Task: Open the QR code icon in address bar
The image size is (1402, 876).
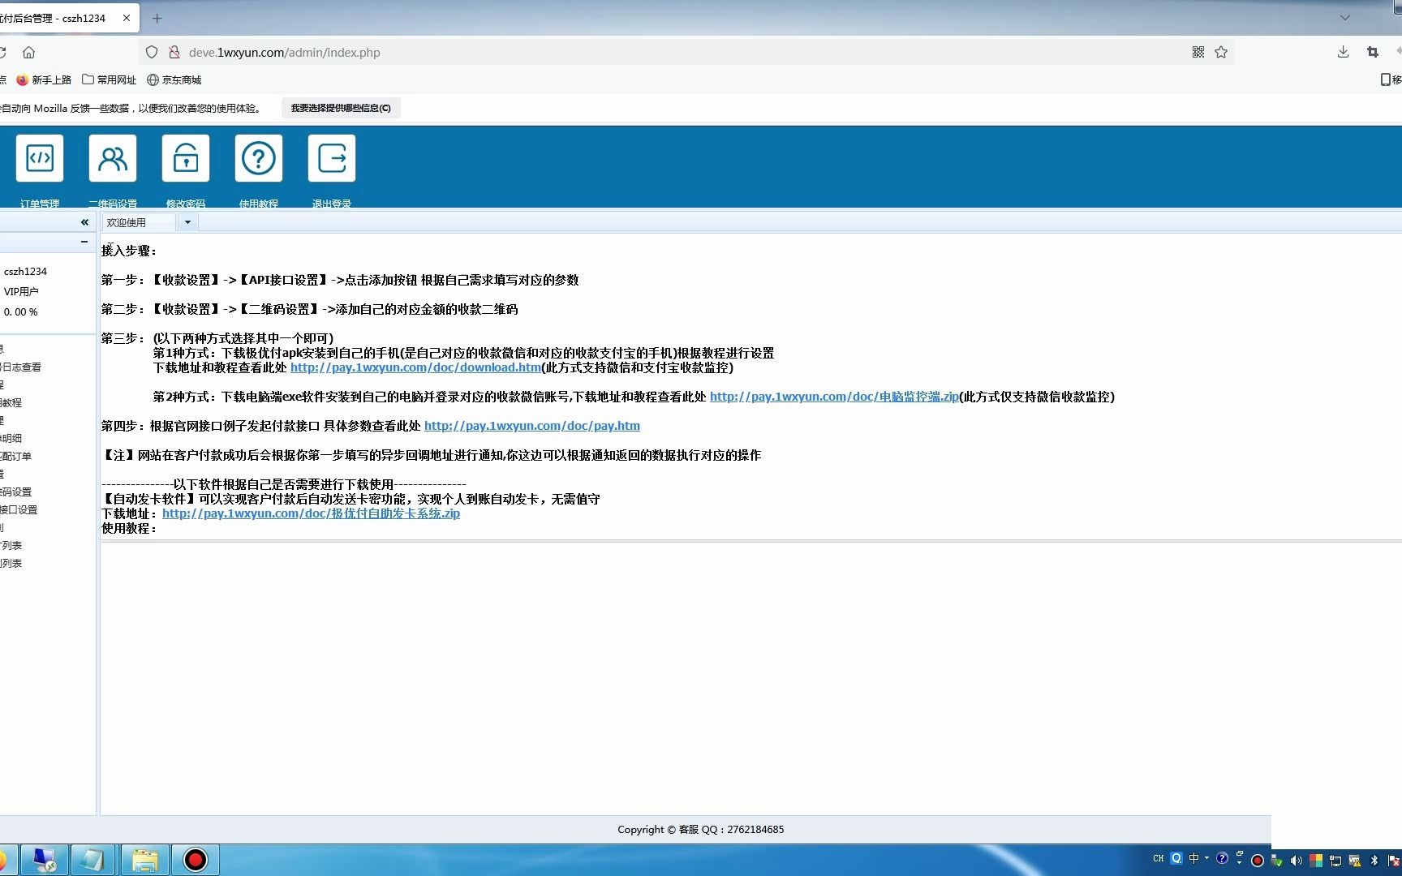Action: point(1198,52)
